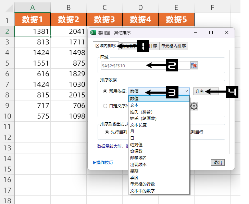
Task: Open the custom sequence gear settings icon
Action: (194, 106)
